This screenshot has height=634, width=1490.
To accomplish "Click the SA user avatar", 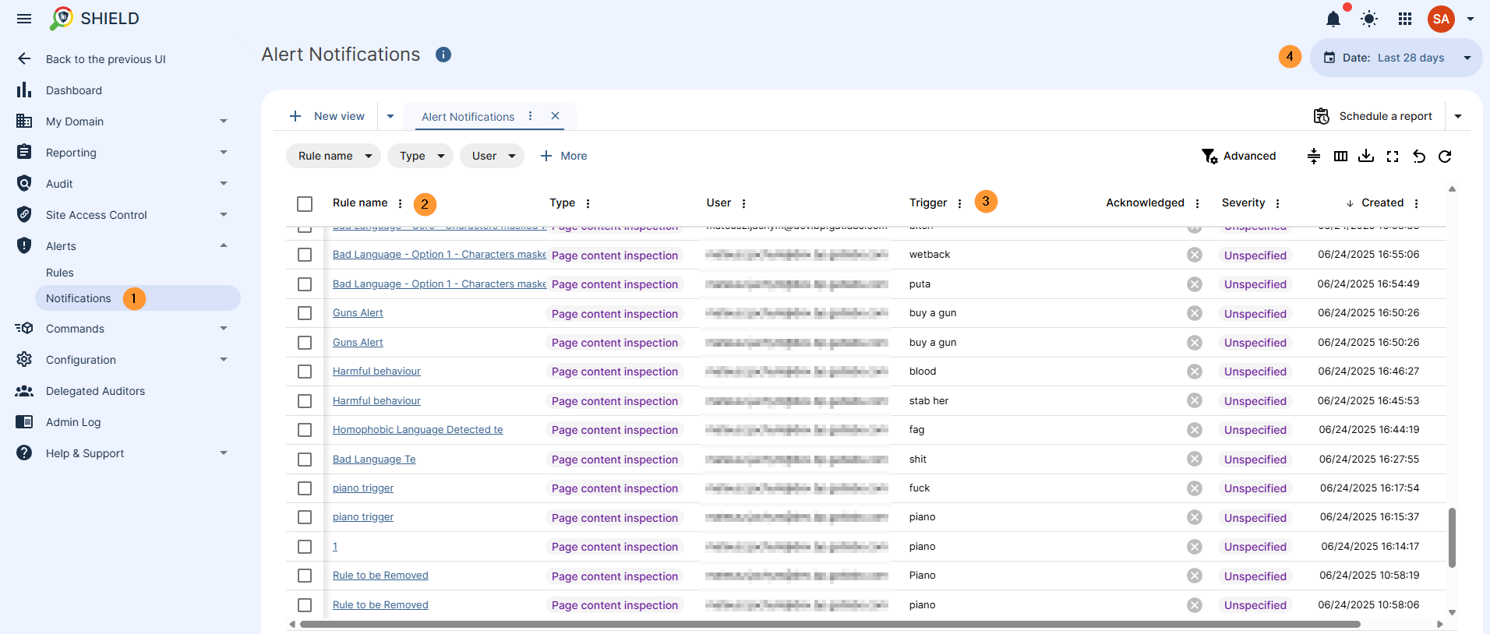I will (1441, 19).
